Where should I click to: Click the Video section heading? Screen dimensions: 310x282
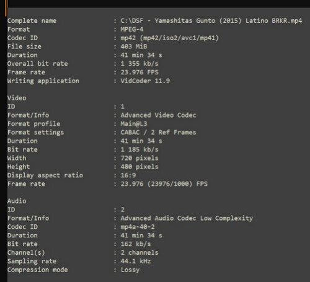point(17,98)
